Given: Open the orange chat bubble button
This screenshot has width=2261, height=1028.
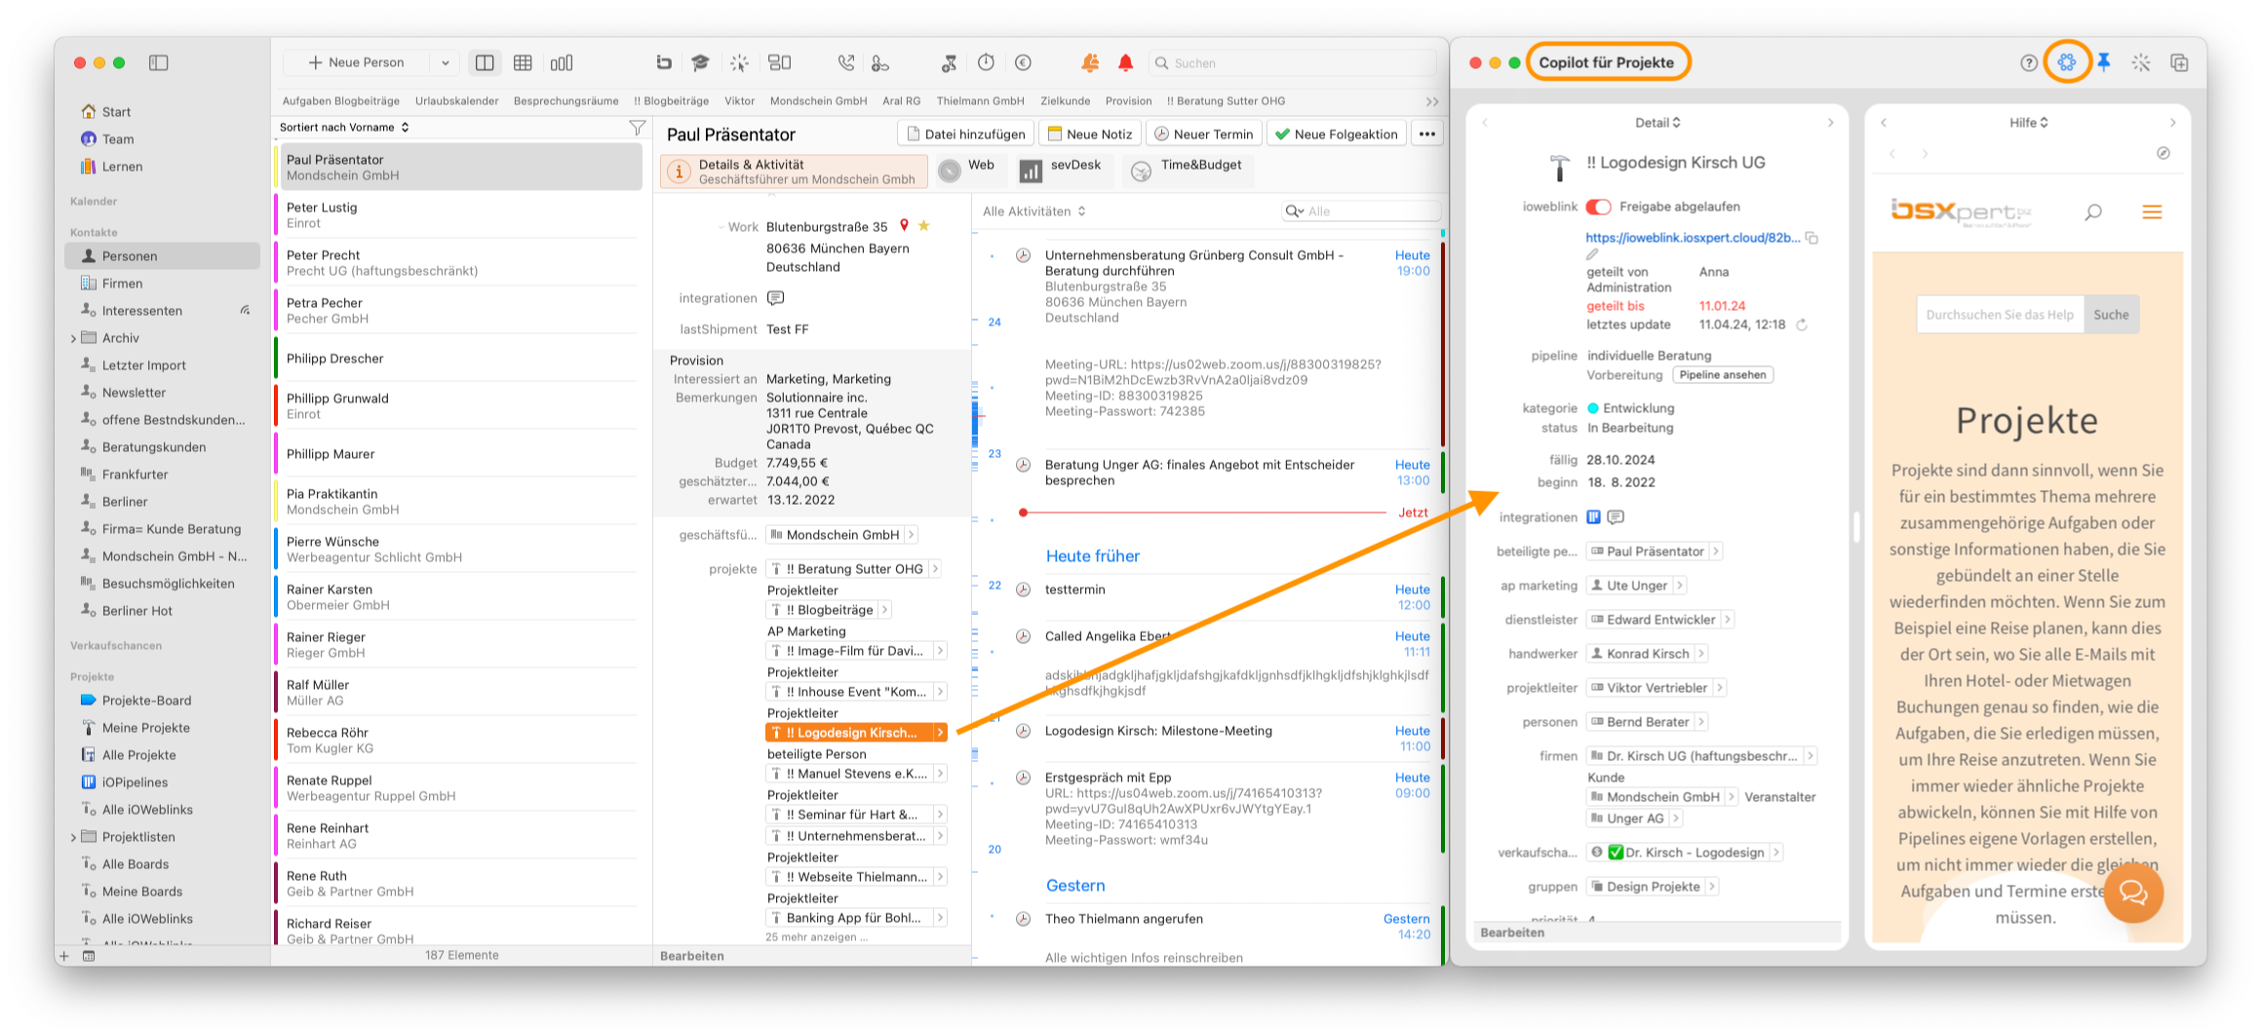Looking at the screenshot, I should [2132, 892].
